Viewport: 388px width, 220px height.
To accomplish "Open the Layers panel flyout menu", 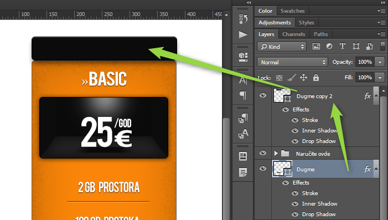I will pos(381,34).
